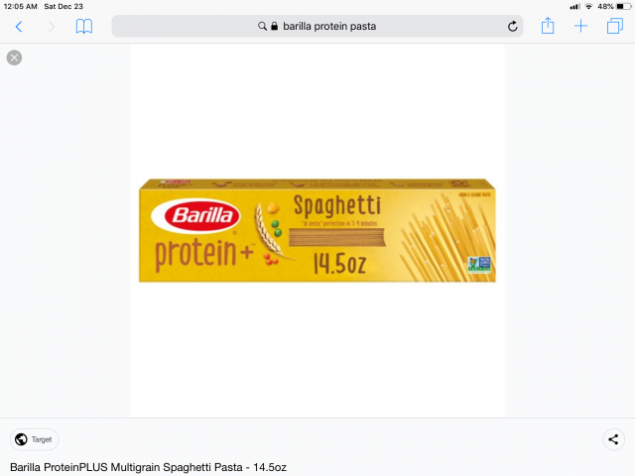Reload the page with the refresh icon

(512, 27)
